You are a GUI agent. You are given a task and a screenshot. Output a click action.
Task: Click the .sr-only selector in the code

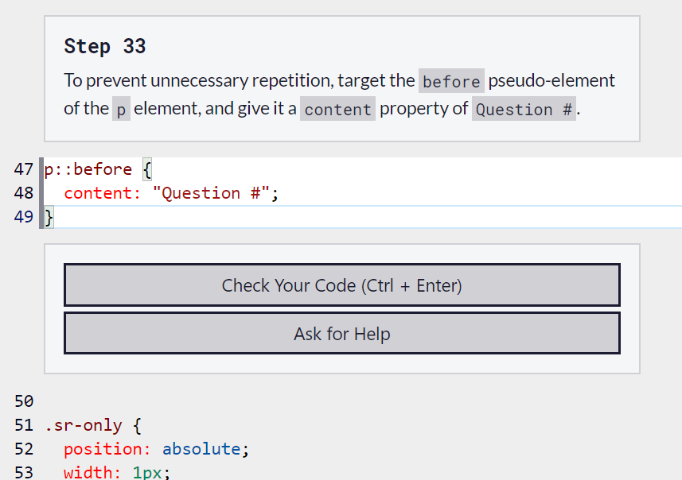click(x=84, y=425)
